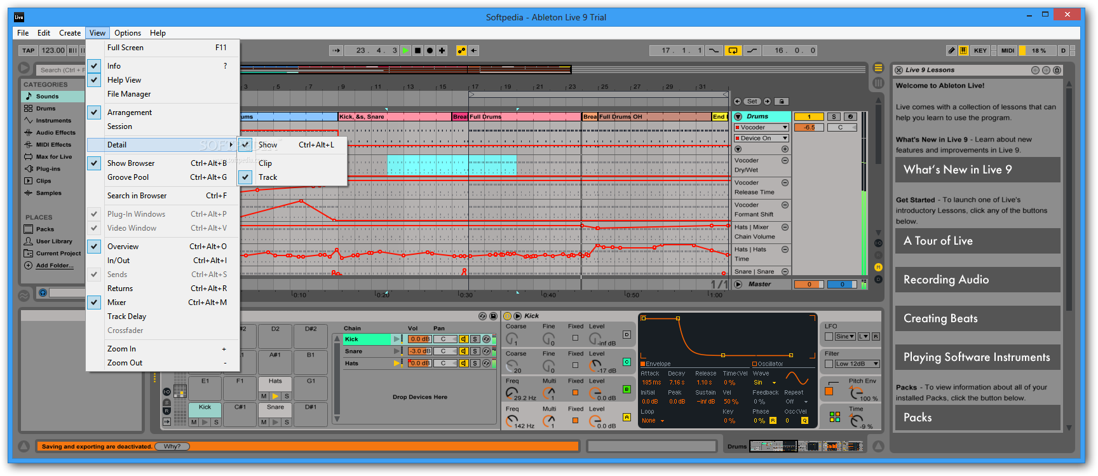Viewport: 1098px width, 476px height.
Task: Uncheck Help View in View menu
Action: tap(94, 80)
